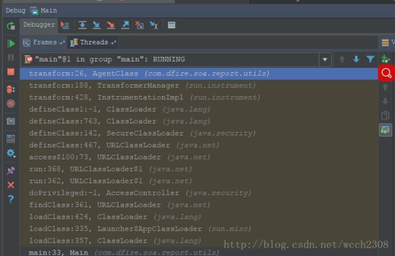Select frame defineClass:467, URLClassLoader
395x256 pixels.
(199, 145)
